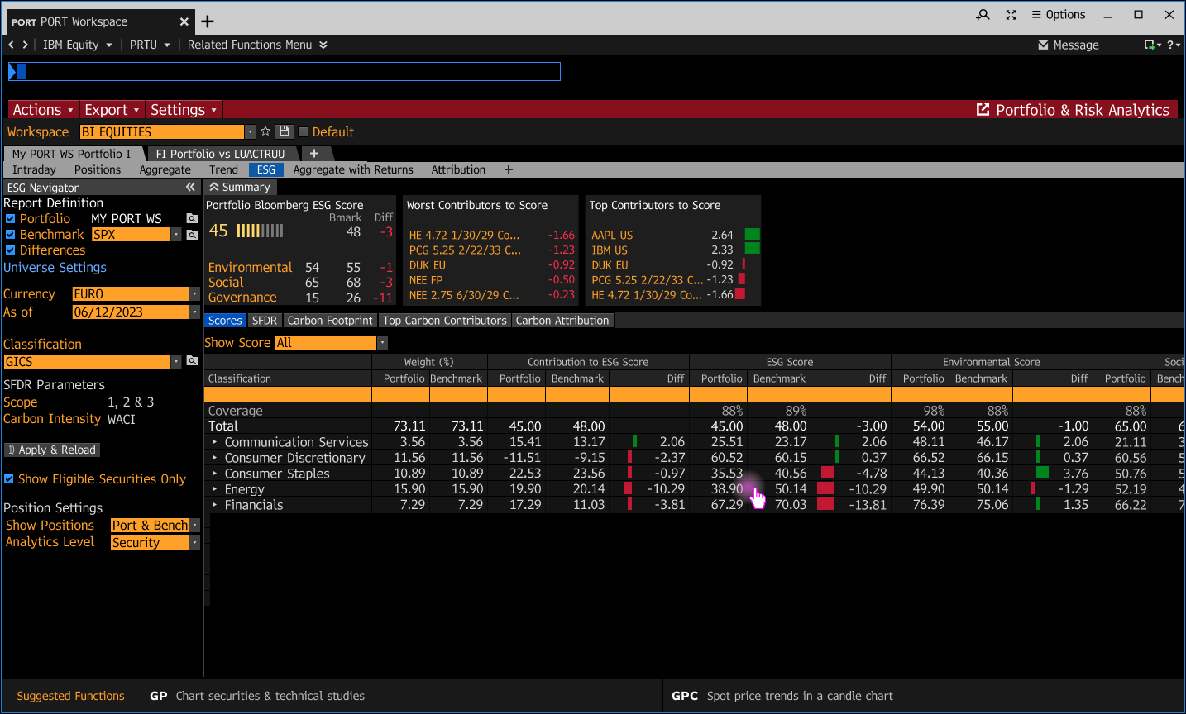Toggle Show Eligible Securities Only
The width and height of the screenshot is (1186, 714).
(8, 479)
